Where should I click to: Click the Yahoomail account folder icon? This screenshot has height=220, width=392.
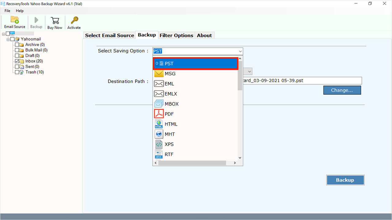[x=17, y=39]
